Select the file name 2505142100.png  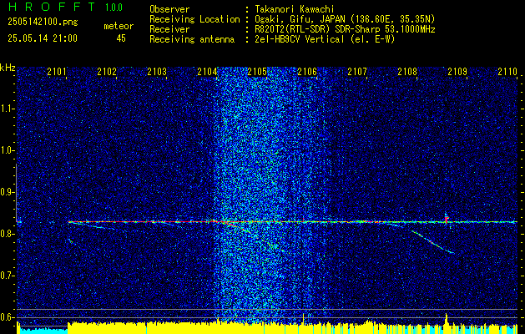[x=43, y=23]
